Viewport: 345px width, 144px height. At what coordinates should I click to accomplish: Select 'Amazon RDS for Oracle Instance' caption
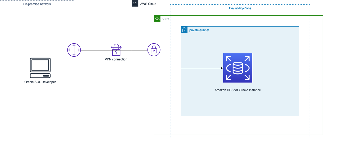(x=238, y=90)
